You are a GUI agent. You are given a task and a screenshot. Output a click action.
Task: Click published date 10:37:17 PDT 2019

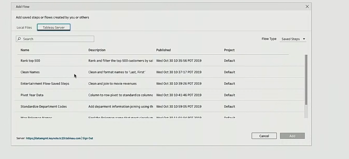point(179,72)
